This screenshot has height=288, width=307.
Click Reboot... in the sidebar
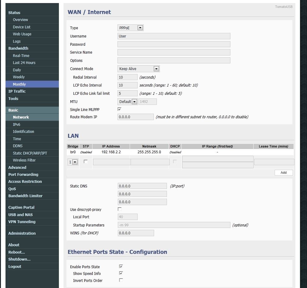(x=16, y=252)
